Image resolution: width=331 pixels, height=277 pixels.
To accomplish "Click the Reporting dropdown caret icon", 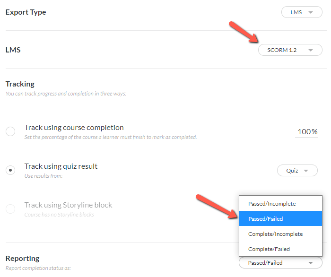I will (x=311, y=263).
